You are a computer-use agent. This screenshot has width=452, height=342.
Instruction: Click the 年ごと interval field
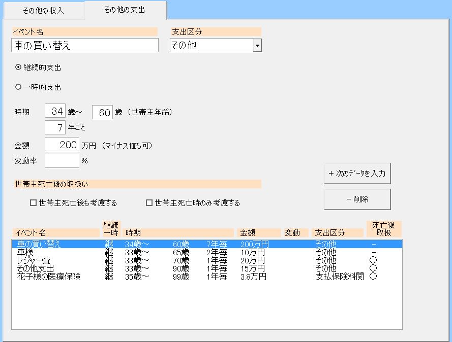coord(55,127)
